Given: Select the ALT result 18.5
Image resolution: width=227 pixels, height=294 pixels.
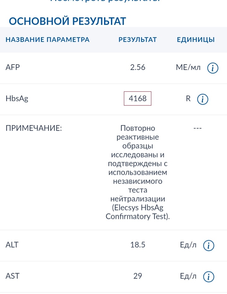Looking at the screenshot, I should (x=138, y=245).
